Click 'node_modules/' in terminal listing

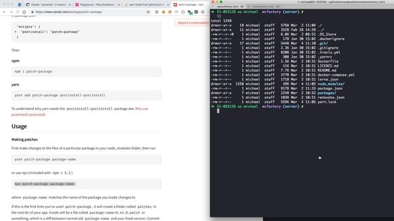tap(331, 84)
